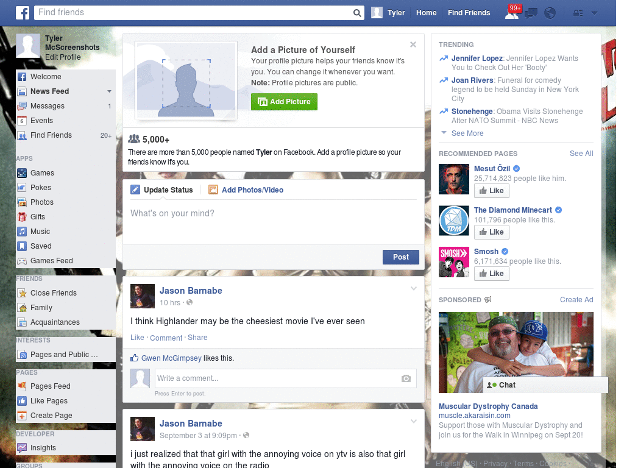The image size is (624, 468).
Task: Click Edit Profile link
Action: tap(63, 57)
